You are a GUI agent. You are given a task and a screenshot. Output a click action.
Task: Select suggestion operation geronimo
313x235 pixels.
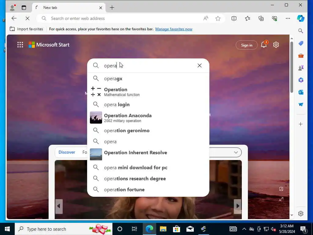pyautogui.click(x=148, y=130)
